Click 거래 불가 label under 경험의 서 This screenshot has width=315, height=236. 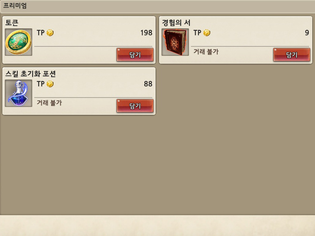pyautogui.click(x=206, y=52)
